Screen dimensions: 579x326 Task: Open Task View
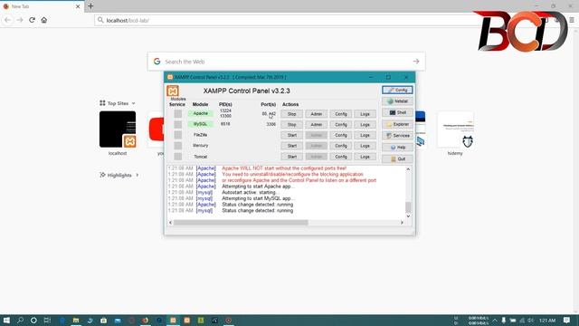[x=47, y=320]
